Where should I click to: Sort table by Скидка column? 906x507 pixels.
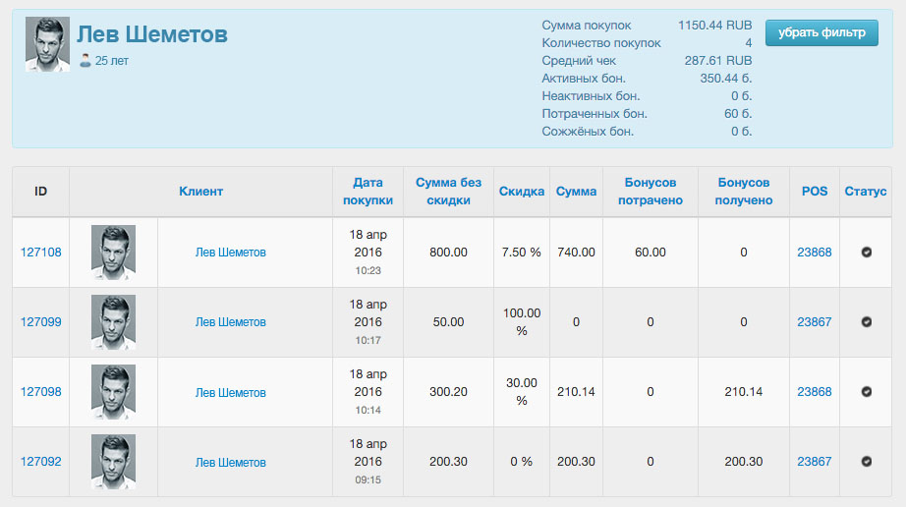(x=522, y=192)
